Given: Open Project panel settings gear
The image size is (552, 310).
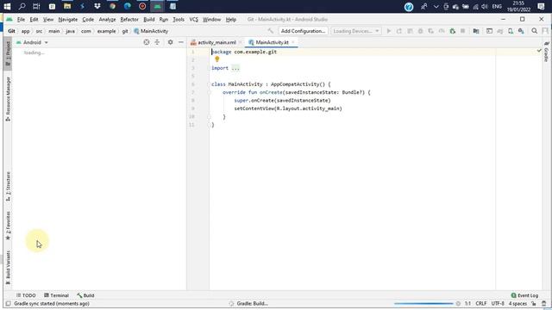Looking at the screenshot, I should coord(171,42).
